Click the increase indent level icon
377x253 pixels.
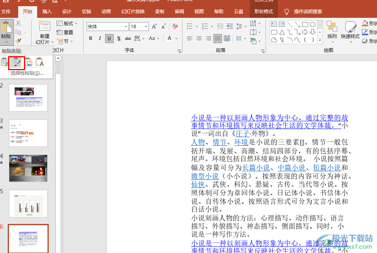[229, 26]
